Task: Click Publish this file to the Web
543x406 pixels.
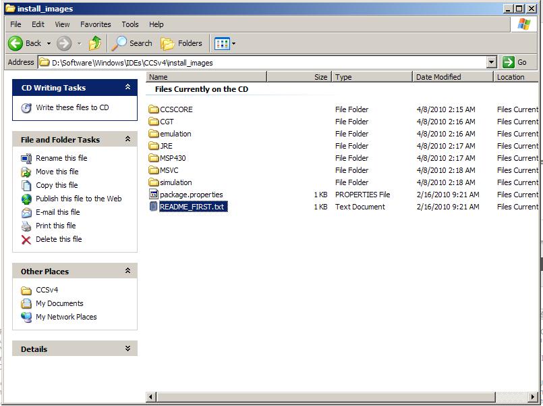Action: click(79, 199)
